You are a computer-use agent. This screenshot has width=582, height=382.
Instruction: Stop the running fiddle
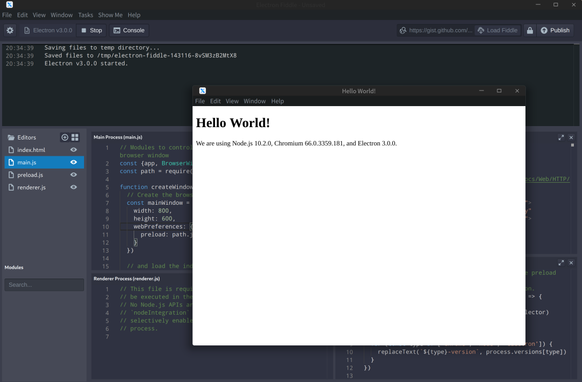[91, 30]
